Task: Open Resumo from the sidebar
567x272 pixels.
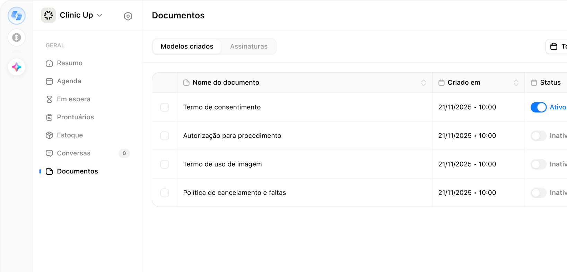Action: (x=70, y=63)
